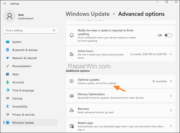Open Time & language category

(31, 90)
